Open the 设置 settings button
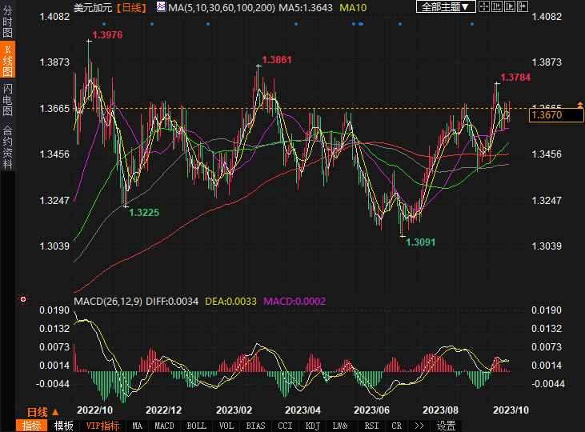The width and height of the screenshot is (585, 432). (446, 426)
